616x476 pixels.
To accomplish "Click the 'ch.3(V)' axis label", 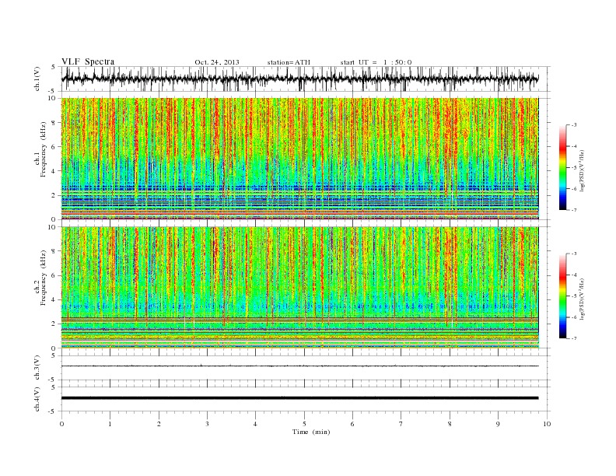I will pos(37,367).
